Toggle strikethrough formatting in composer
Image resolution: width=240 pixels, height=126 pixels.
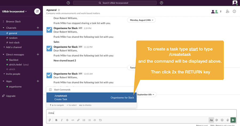tap(67, 120)
